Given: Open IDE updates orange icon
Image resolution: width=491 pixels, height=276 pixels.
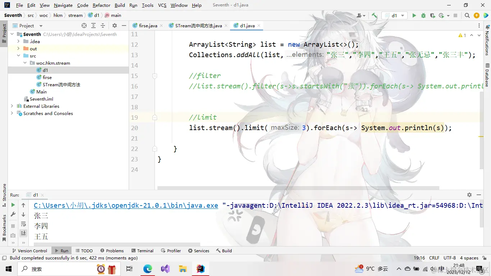Looking at the screenshot, I should [477, 15].
